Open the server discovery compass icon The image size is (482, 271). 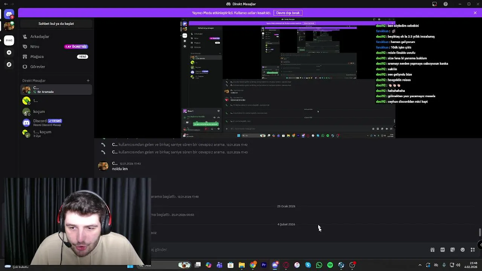click(x=9, y=64)
